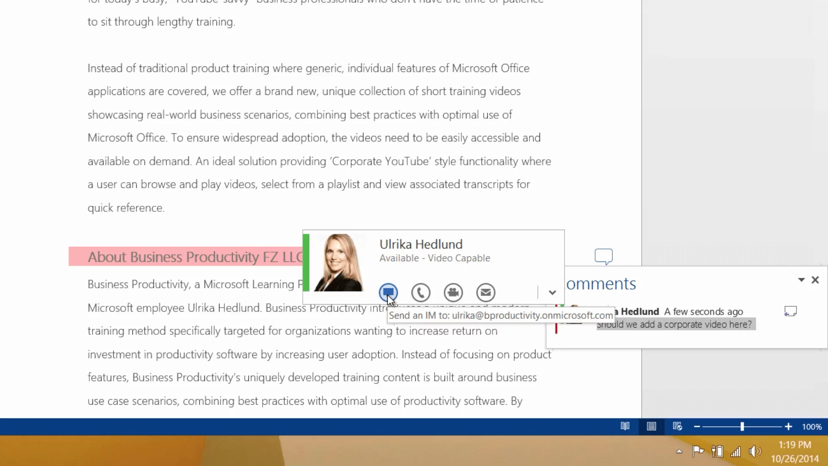Start a video call with Ulrika
This screenshot has width=828, height=466.
click(x=453, y=293)
